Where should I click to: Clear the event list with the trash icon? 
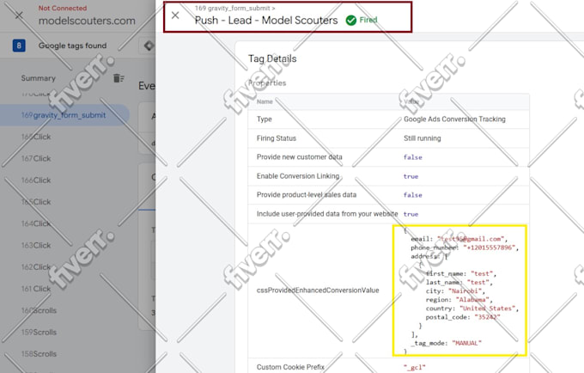point(119,78)
